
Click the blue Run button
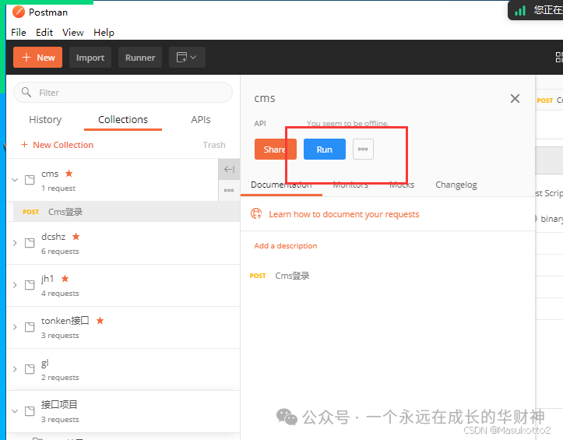tap(325, 149)
